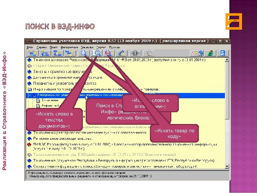Click the first tree-structure toolbar icon
The image size is (257, 193).
[x=32, y=53]
